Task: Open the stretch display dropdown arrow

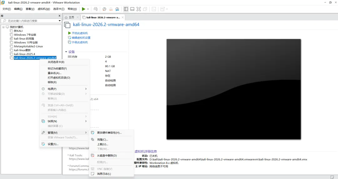Action: coord(167,9)
